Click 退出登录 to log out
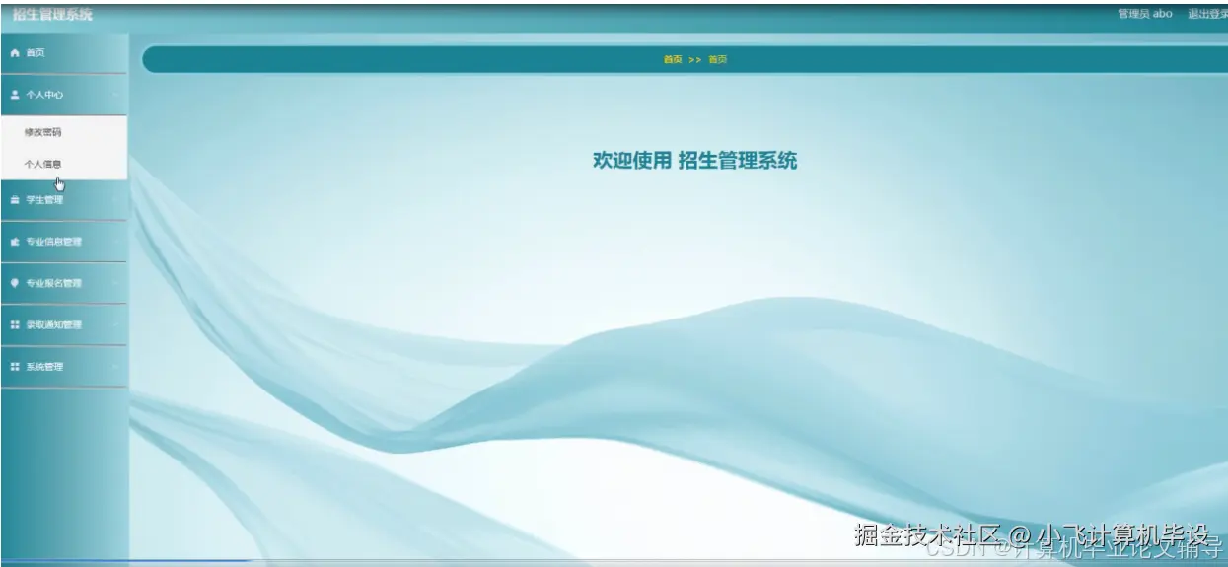The height and width of the screenshot is (567, 1228). click(x=1207, y=14)
